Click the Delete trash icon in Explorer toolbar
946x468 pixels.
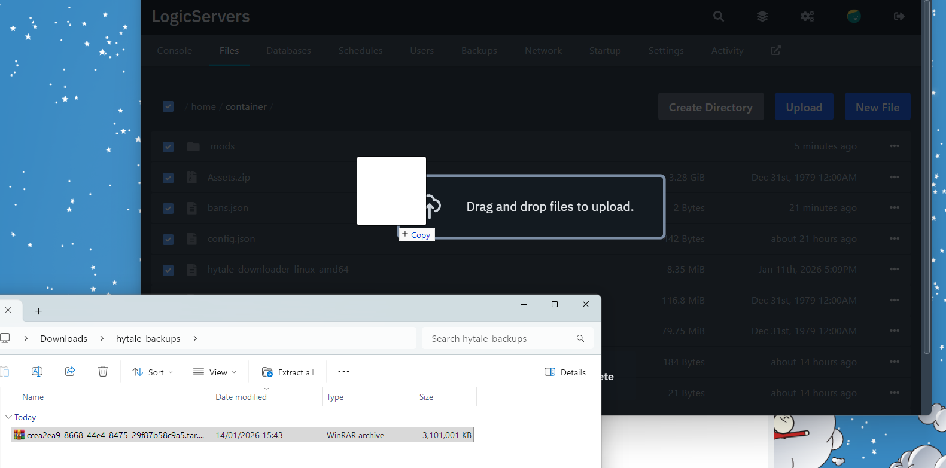coord(103,372)
